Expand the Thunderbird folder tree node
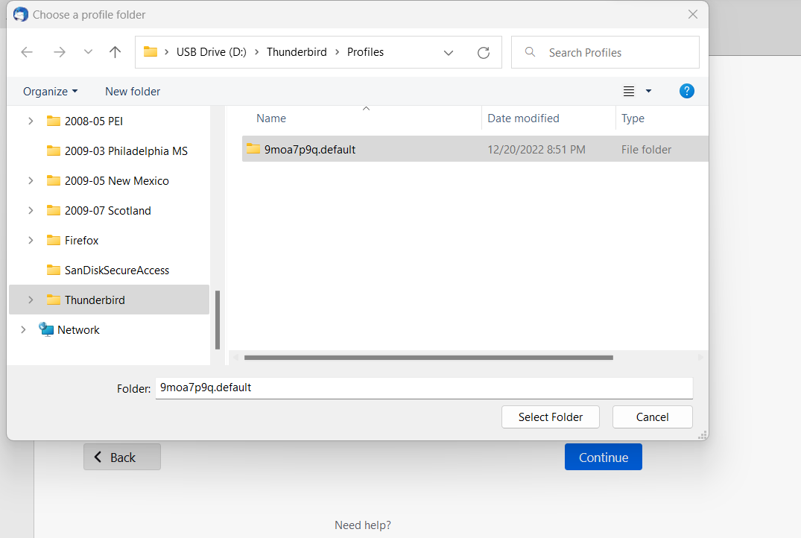 [x=31, y=300]
